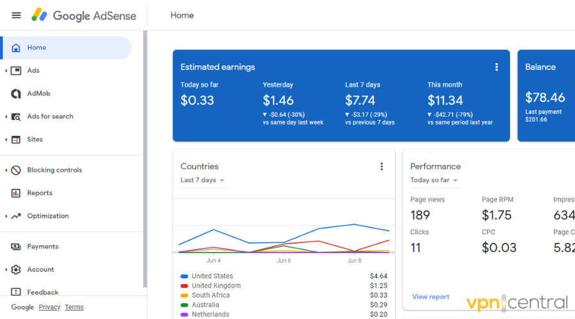Expand the Sites menu arrow
The image size is (575, 319).
6,140
